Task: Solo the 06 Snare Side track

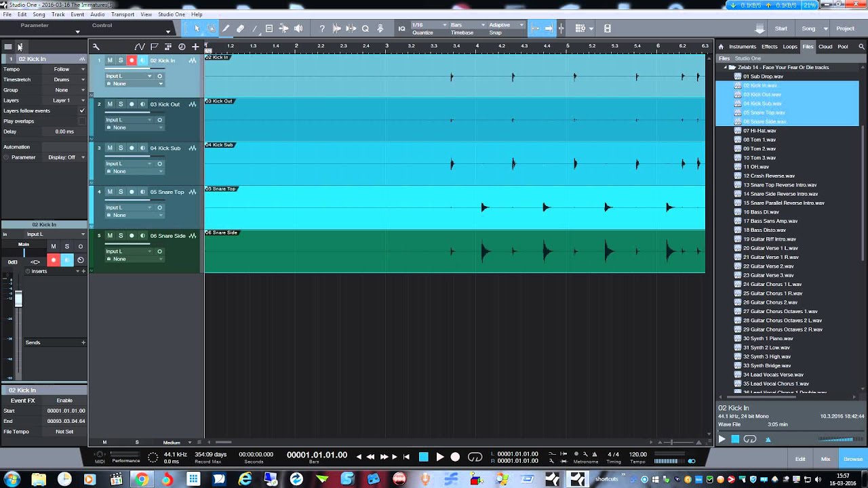Action: click(121, 236)
